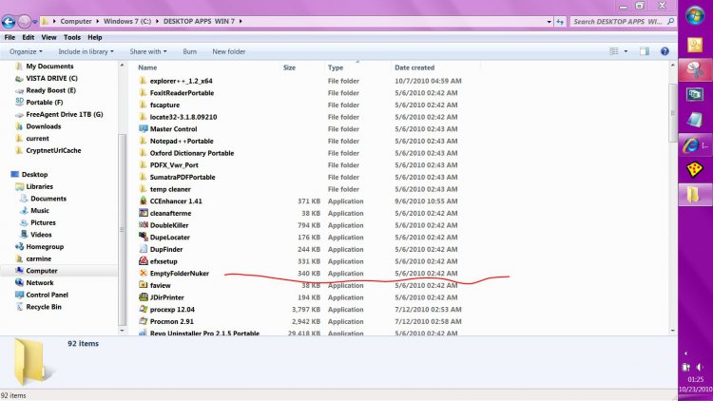Image resolution: width=713 pixels, height=401 pixels.
Task: Select the FoxitReaderPortable folder name
Action: (182, 93)
